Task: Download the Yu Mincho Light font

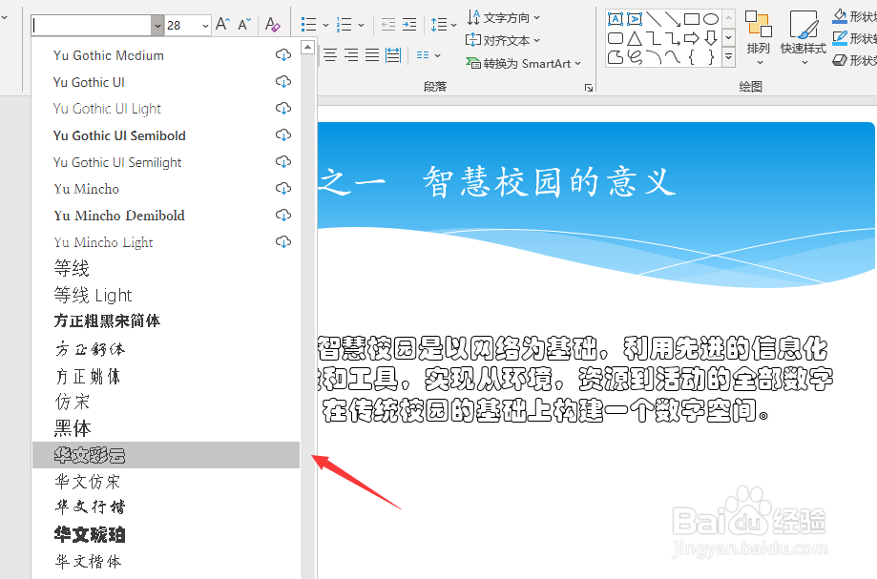Action: click(x=283, y=241)
